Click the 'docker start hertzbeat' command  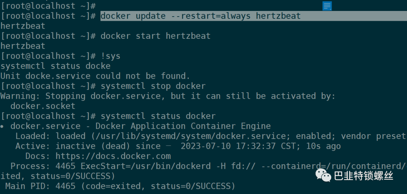tap(156, 36)
